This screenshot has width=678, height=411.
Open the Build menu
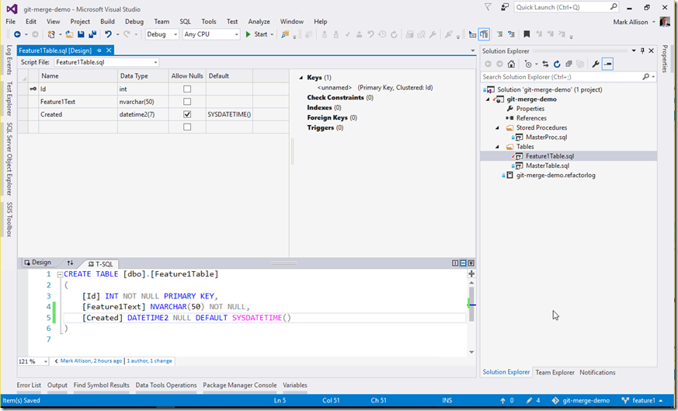[x=107, y=21]
